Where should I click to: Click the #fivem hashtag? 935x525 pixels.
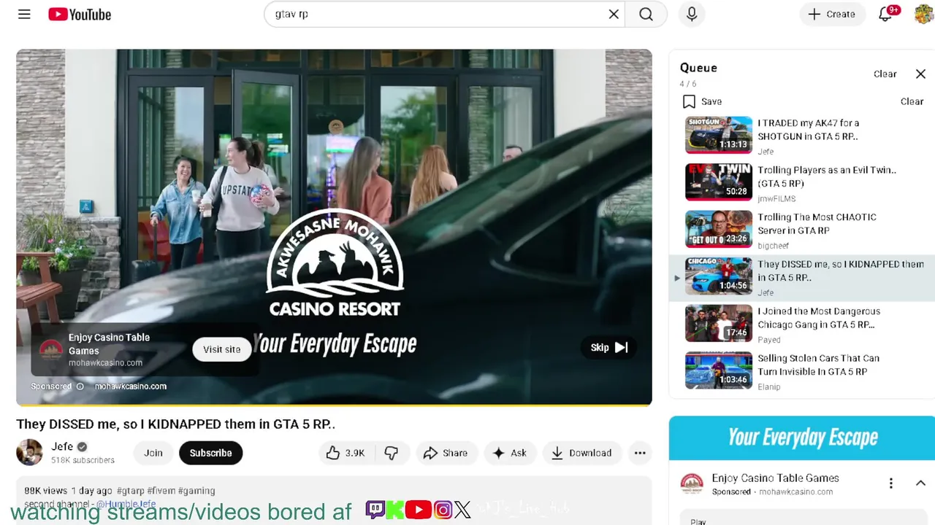161,491
